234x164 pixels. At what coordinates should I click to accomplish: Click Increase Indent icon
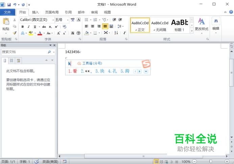tap(120, 20)
